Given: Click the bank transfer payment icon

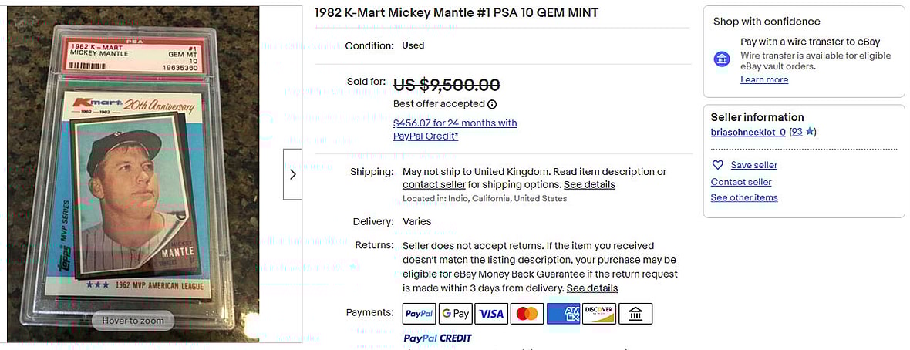Looking at the screenshot, I should (635, 313).
